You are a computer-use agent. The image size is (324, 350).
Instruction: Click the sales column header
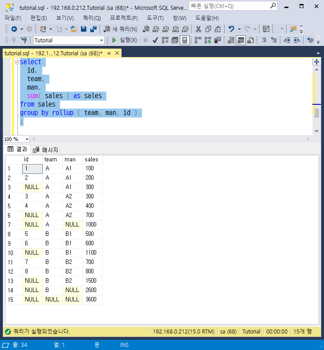(93, 159)
